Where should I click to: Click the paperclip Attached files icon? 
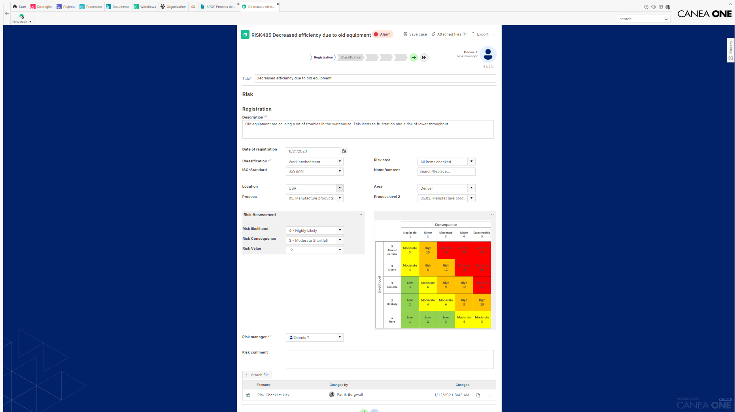tap(434, 34)
